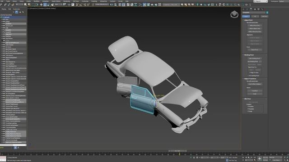
Task: Click the object color swatch beside name field
Action: tap(267, 13)
